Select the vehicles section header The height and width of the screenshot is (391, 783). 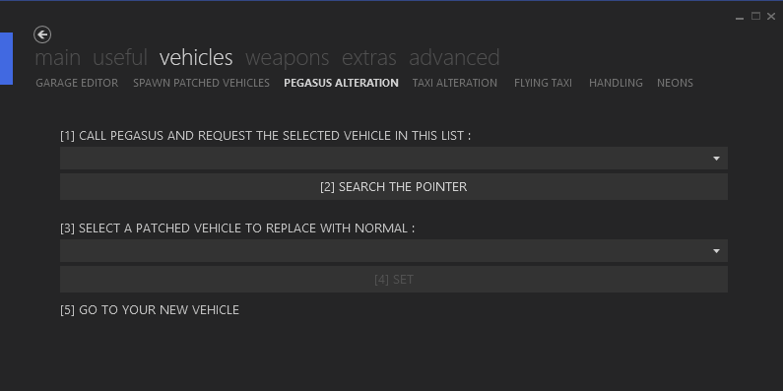click(196, 58)
